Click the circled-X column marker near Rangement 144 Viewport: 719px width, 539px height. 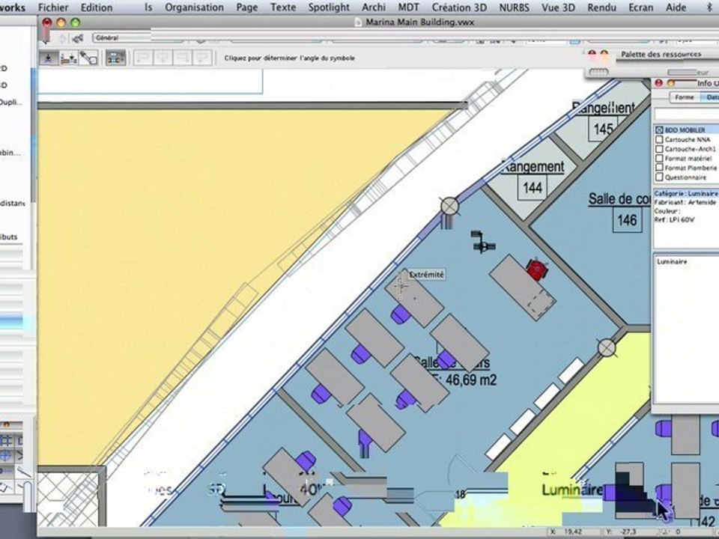pyautogui.click(x=450, y=207)
